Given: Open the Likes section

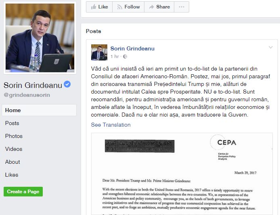Looking at the screenshot, I should 12,175.
